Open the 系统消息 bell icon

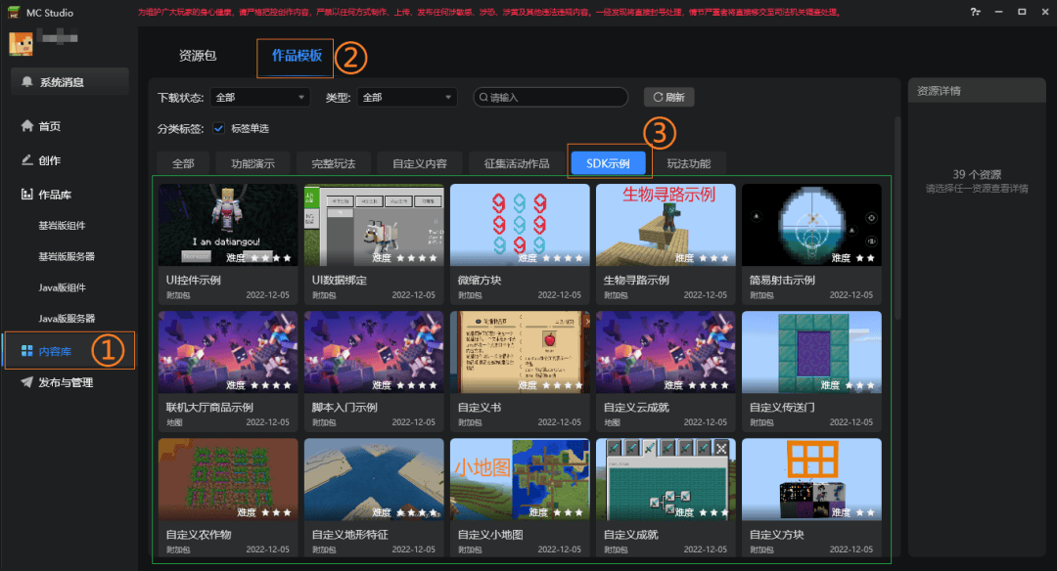(x=27, y=81)
